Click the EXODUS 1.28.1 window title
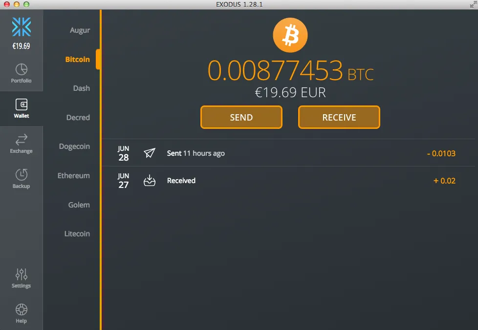The image size is (478, 330). tap(239, 4)
